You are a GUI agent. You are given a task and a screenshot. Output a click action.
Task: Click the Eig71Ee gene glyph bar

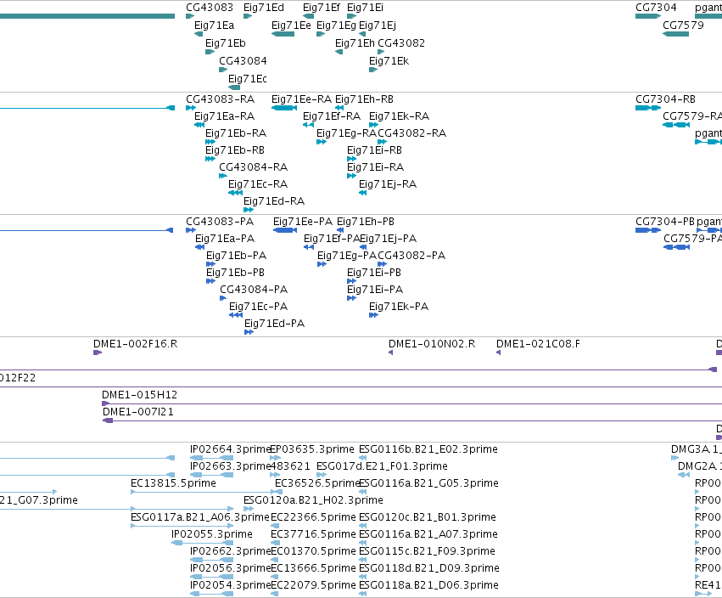click(283, 34)
